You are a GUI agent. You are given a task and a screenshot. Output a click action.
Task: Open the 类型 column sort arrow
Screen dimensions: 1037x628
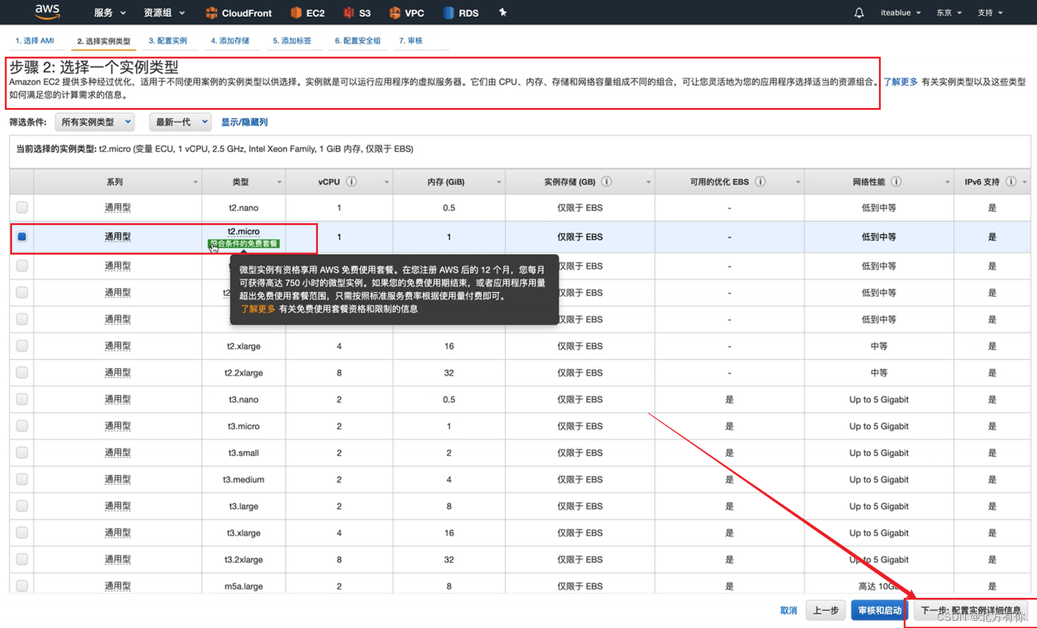point(279,182)
